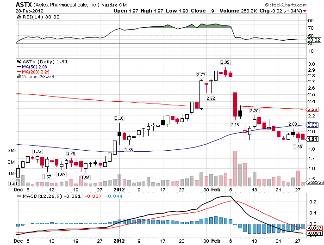
Task: Click the 2.20 price label
Action: (x=254, y=110)
